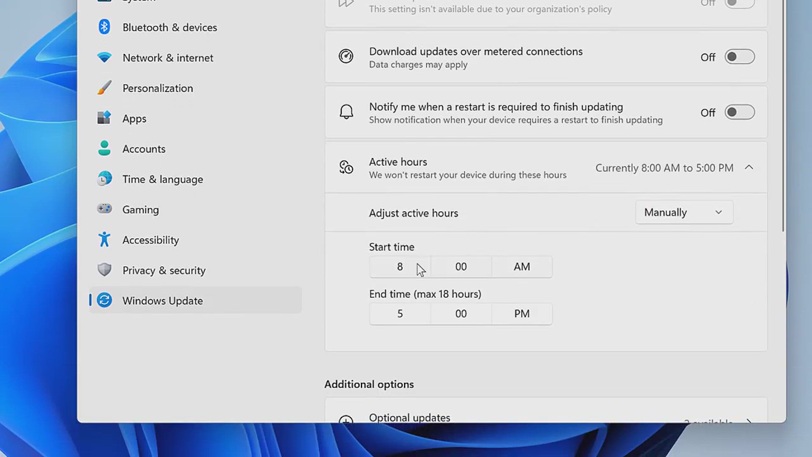
Task: Click 'We won't restart your device' description
Action: 468,175
